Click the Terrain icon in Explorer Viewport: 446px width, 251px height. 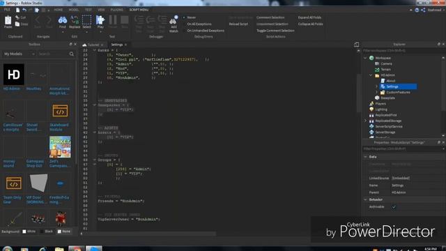point(377,70)
